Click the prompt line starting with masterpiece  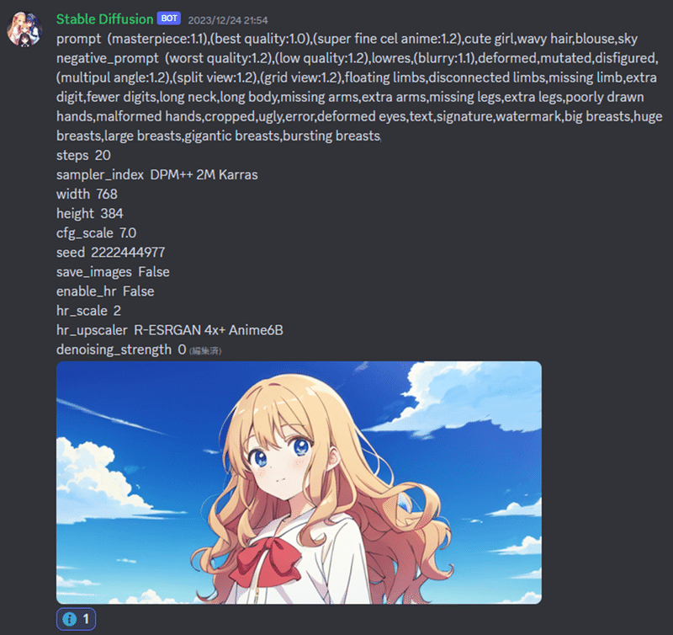click(347, 39)
